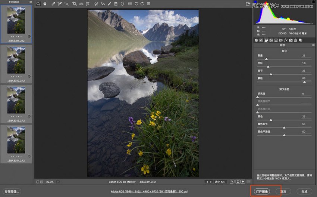Switch to the Effects fx panel tab

coord(286,40)
